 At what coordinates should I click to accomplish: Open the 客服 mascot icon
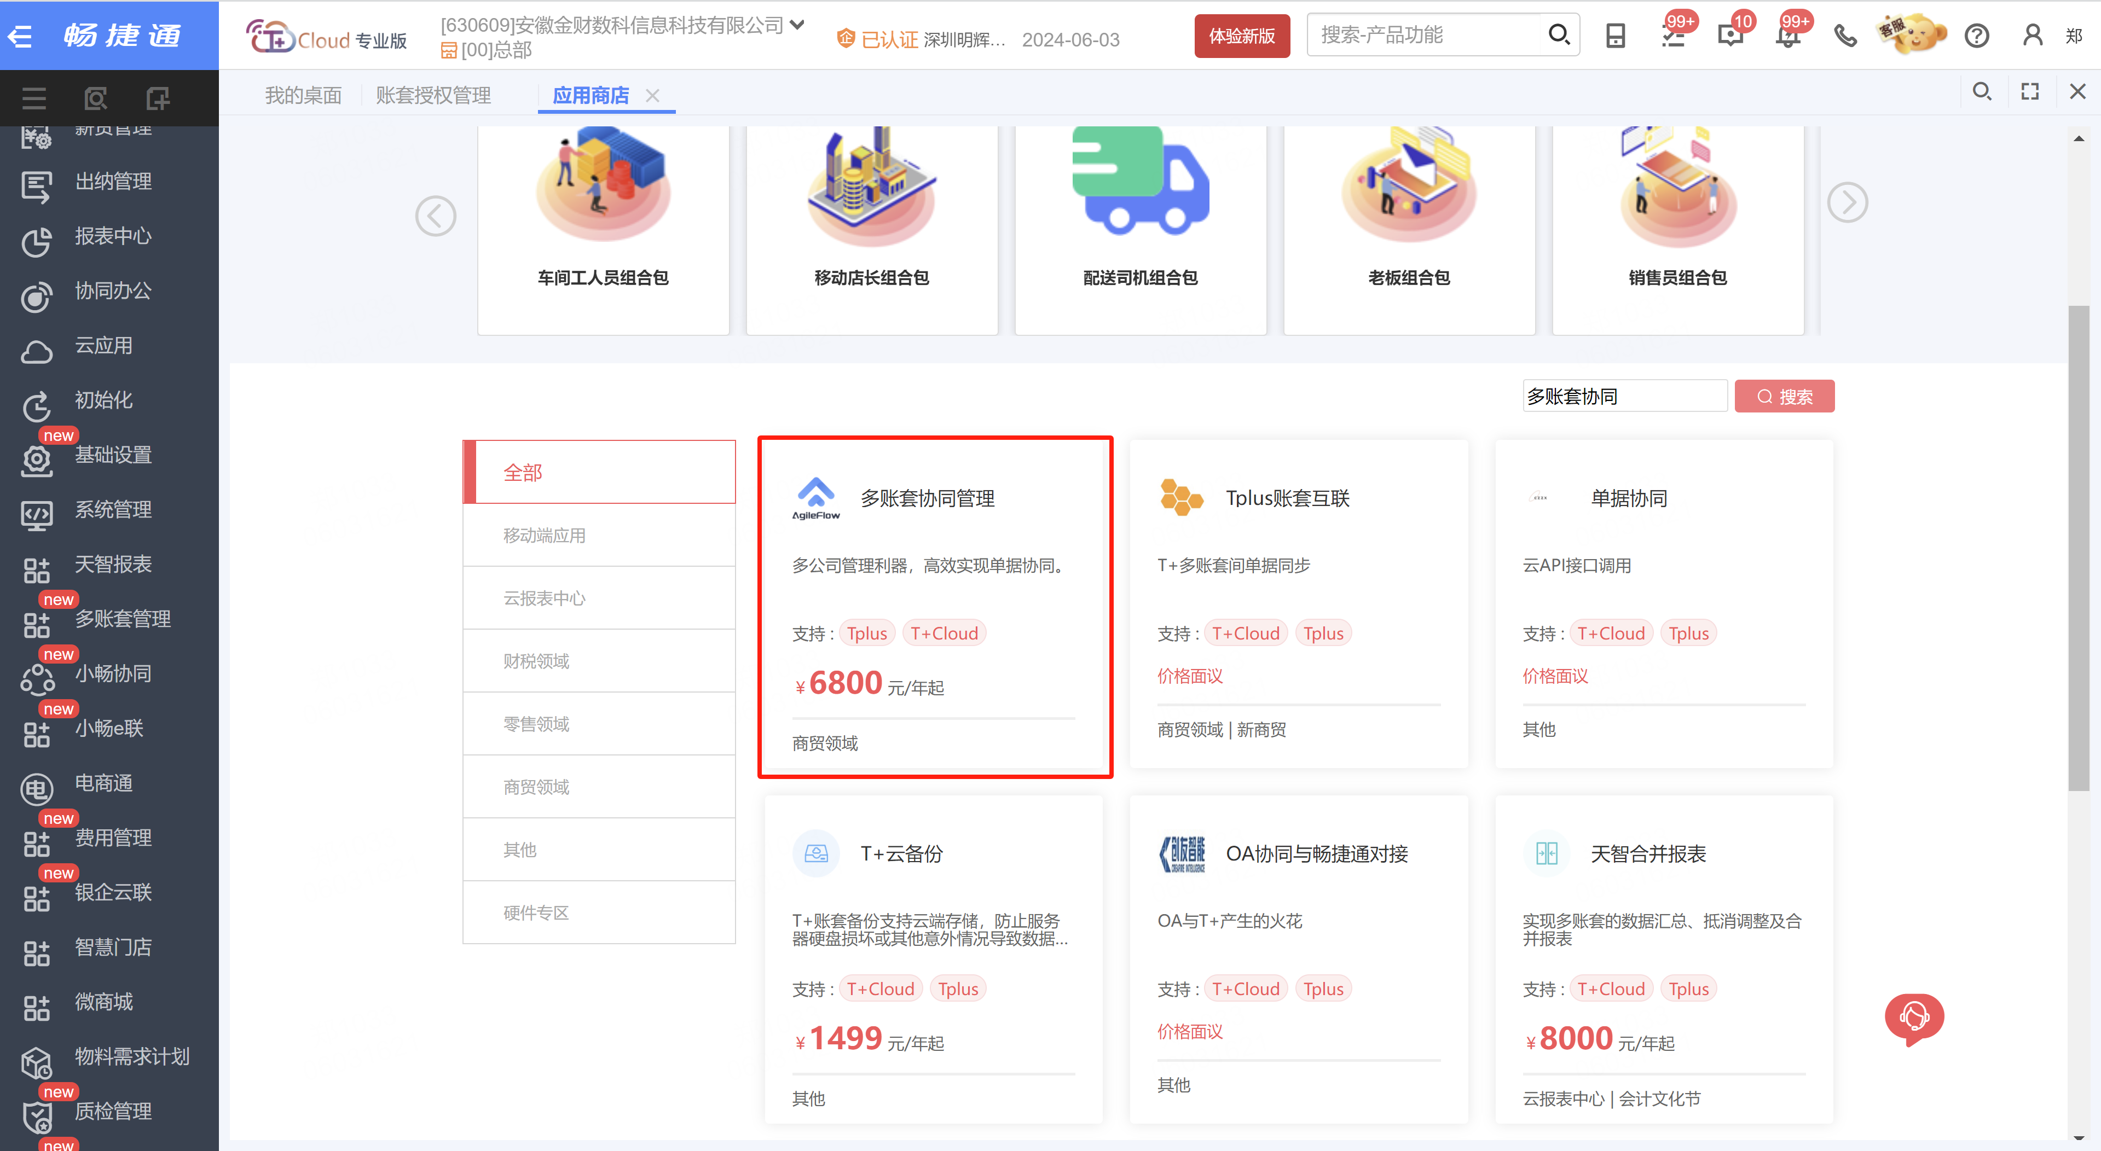1911,34
